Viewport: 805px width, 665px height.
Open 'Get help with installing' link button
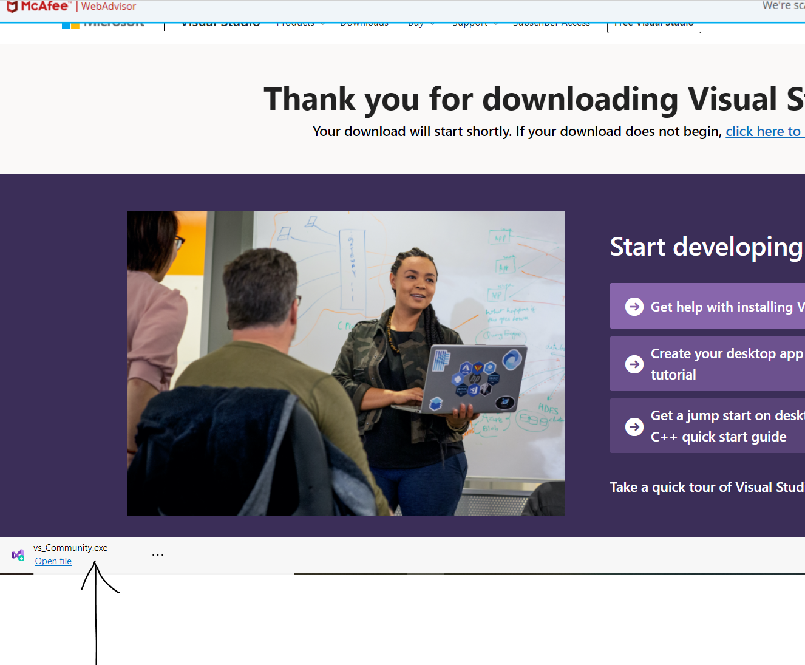click(707, 306)
